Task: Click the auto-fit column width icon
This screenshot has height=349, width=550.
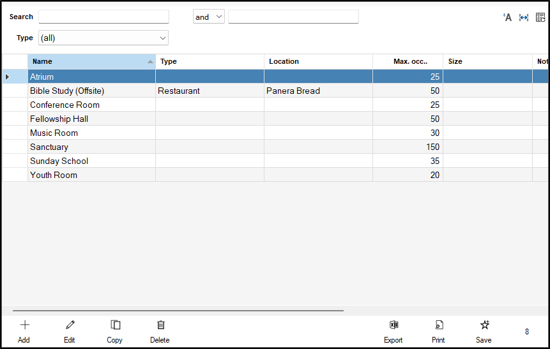Action: point(524,17)
